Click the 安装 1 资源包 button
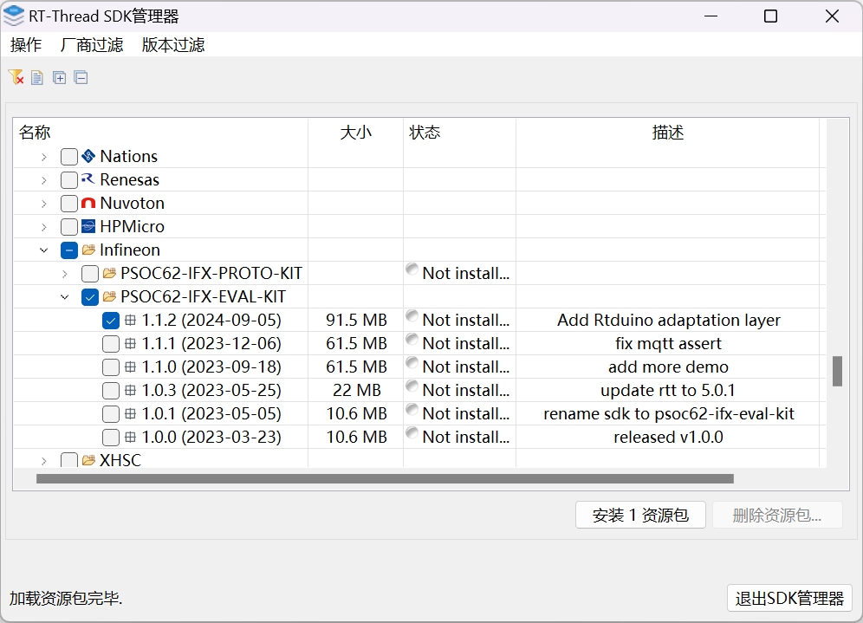 [640, 516]
